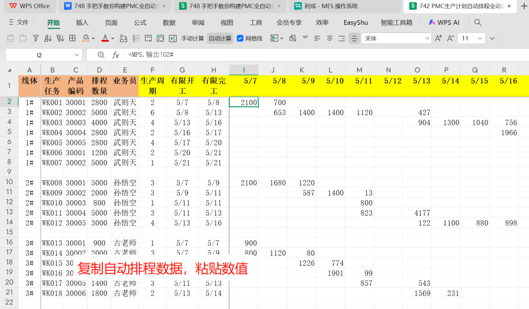Select the 开始 ribbon tab
The image size is (529, 309).
[x=53, y=23]
